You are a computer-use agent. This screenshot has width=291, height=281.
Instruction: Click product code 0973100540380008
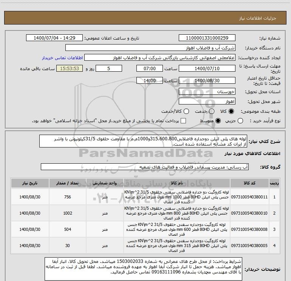pyautogui.click(x=249, y=229)
